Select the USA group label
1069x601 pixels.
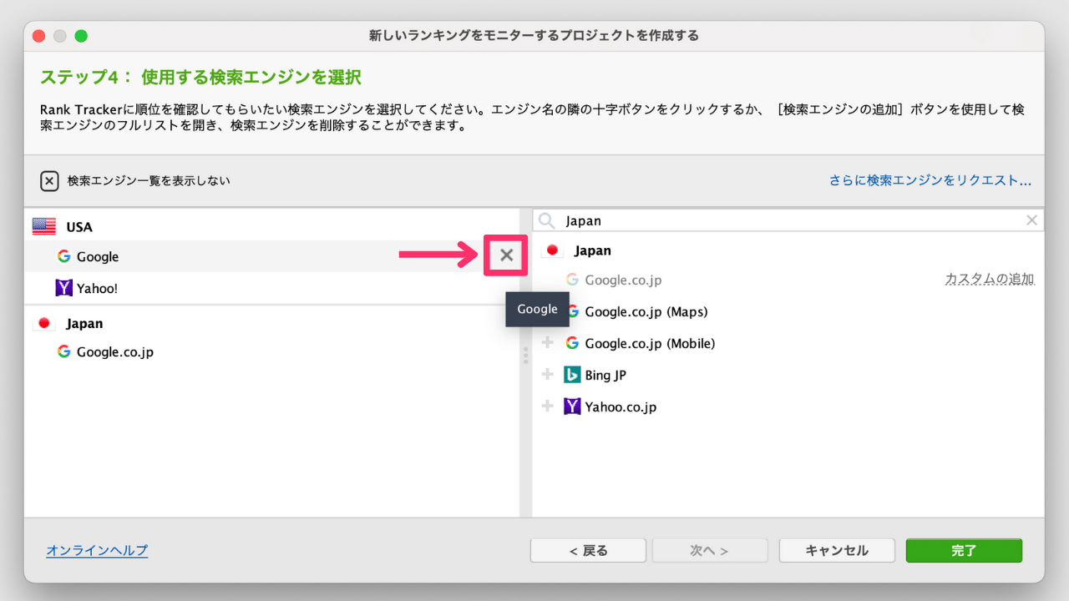(x=79, y=227)
